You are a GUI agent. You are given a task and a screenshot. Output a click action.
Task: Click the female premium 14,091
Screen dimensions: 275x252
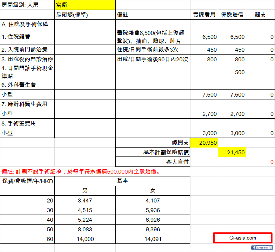[x=153, y=239]
